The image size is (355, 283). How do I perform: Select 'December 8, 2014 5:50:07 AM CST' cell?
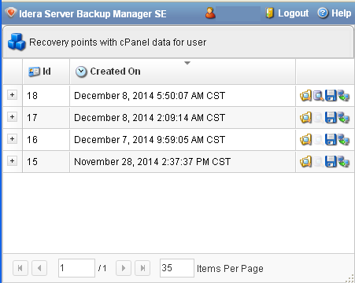pyautogui.click(x=183, y=96)
